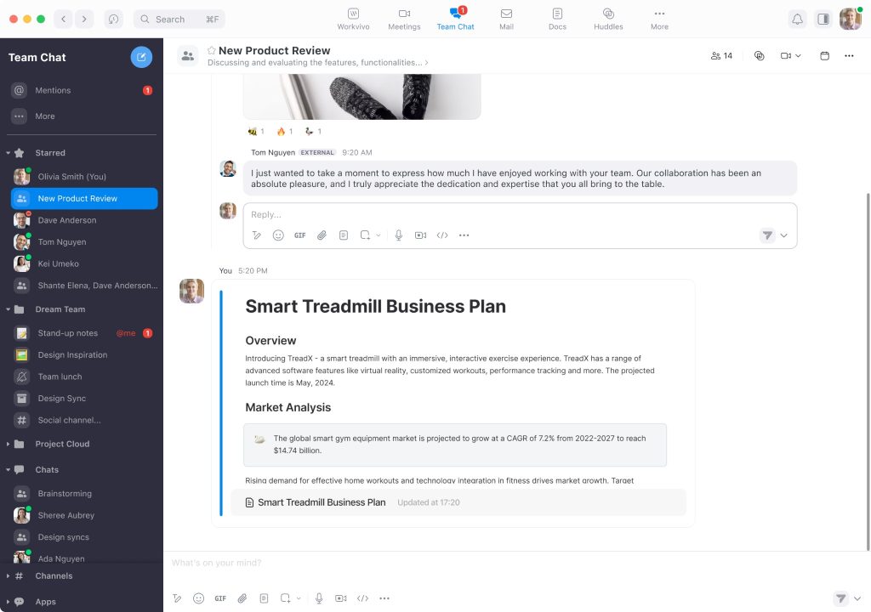Viewport: 871px width, 612px height.
Task: Expand the Project Cloud folder
Action: [x=9, y=444]
